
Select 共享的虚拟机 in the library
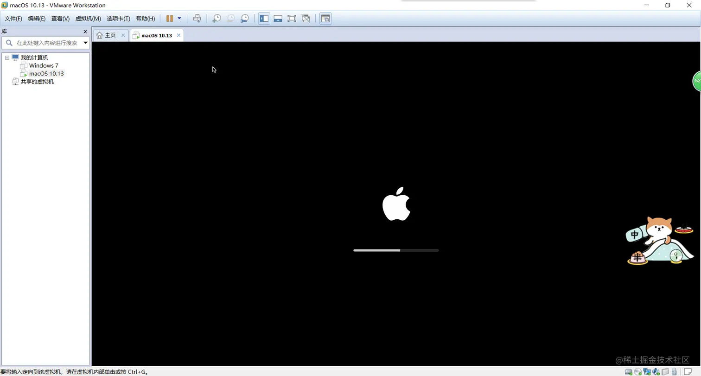(x=37, y=82)
